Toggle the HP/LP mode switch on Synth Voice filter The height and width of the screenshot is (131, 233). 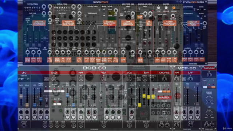coord(104,12)
